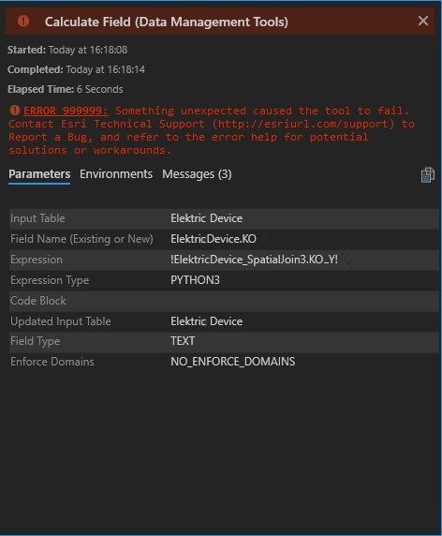
Task: Open the ERROR 999999 help link
Action: (x=66, y=111)
